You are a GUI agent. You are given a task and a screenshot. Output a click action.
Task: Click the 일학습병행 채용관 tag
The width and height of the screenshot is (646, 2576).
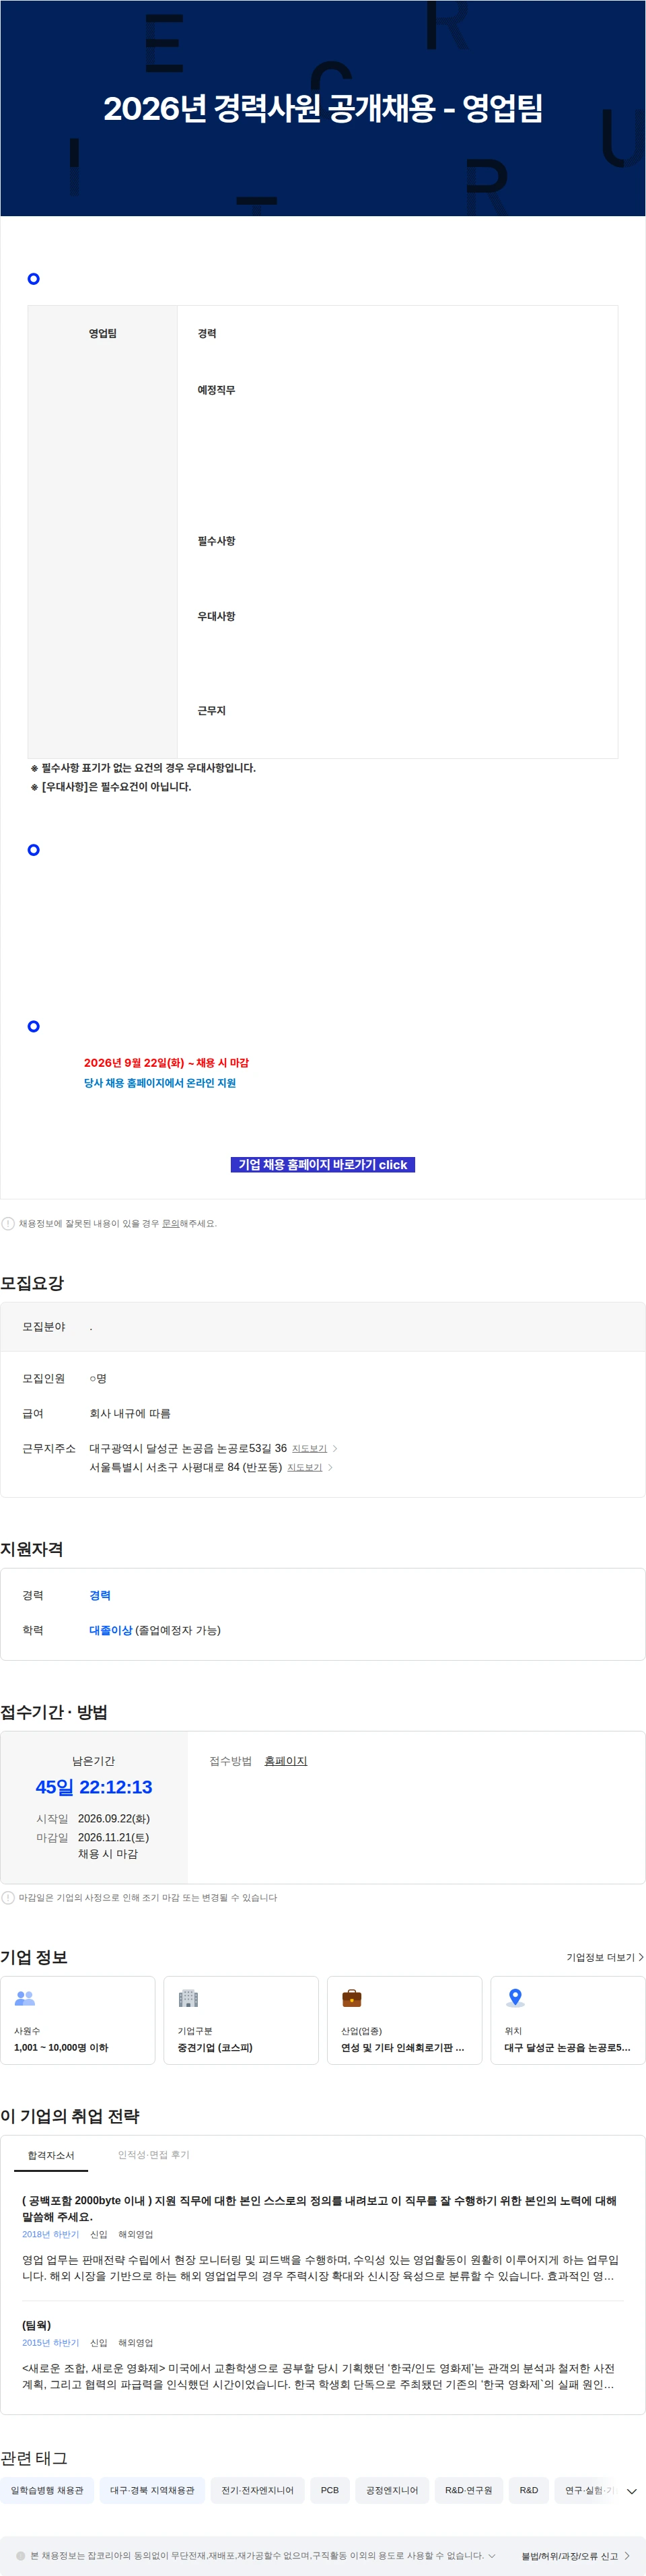47,2489
